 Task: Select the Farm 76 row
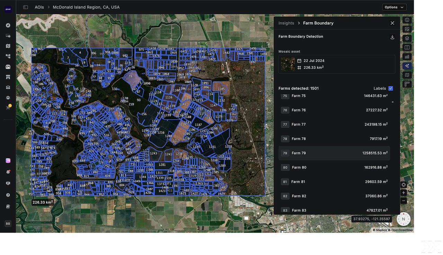[x=334, y=110]
